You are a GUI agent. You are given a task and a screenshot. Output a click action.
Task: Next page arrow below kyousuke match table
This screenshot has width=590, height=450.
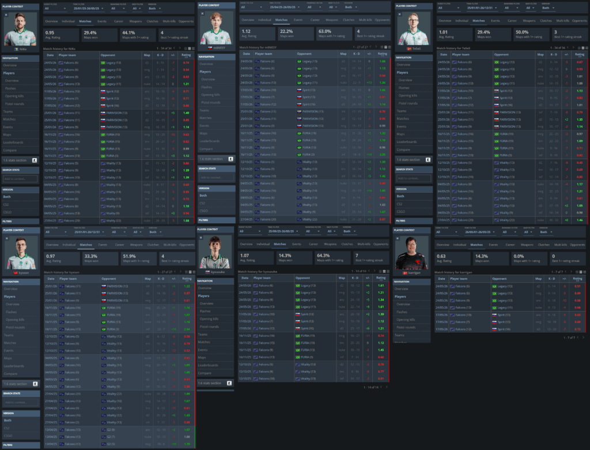[x=387, y=387]
